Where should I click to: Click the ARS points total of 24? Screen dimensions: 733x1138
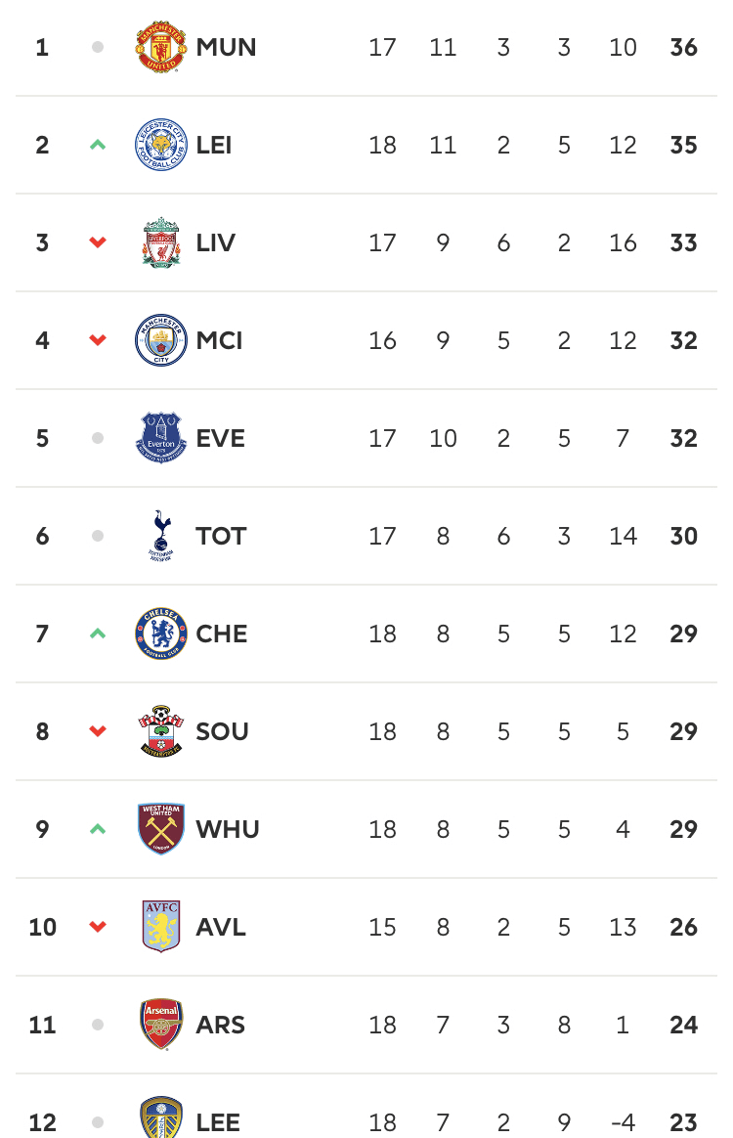coord(684,1025)
